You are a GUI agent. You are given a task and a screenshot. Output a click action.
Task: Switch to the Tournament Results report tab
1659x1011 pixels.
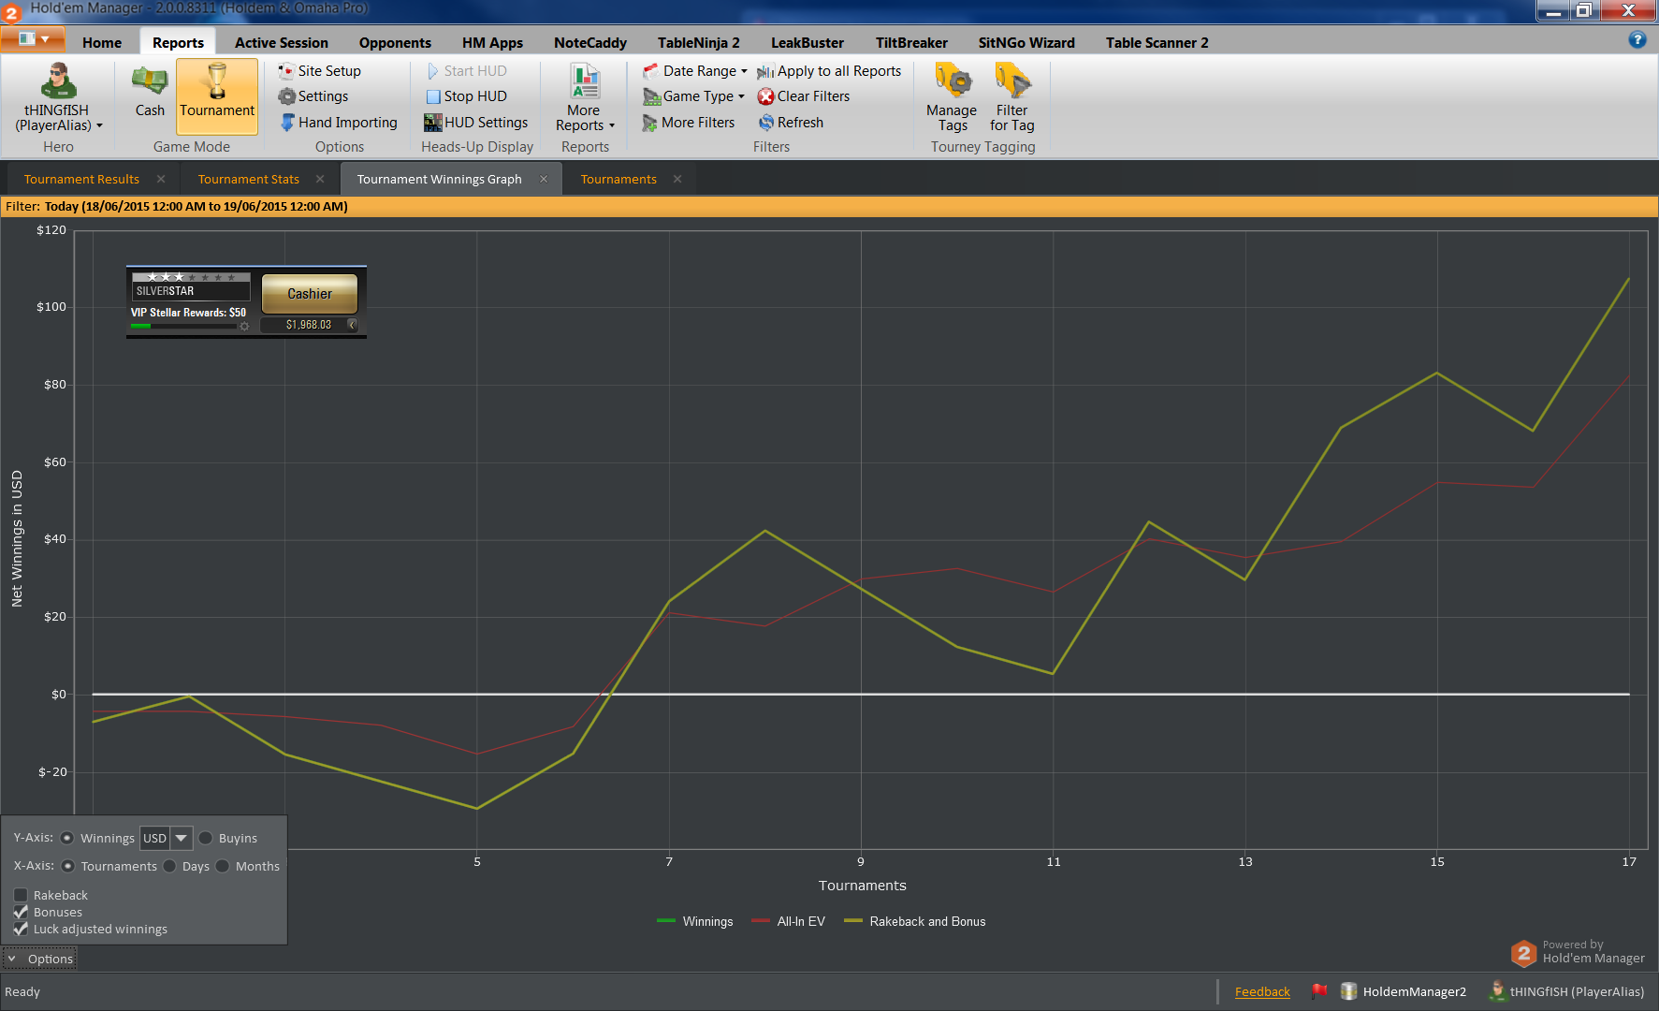(81, 179)
